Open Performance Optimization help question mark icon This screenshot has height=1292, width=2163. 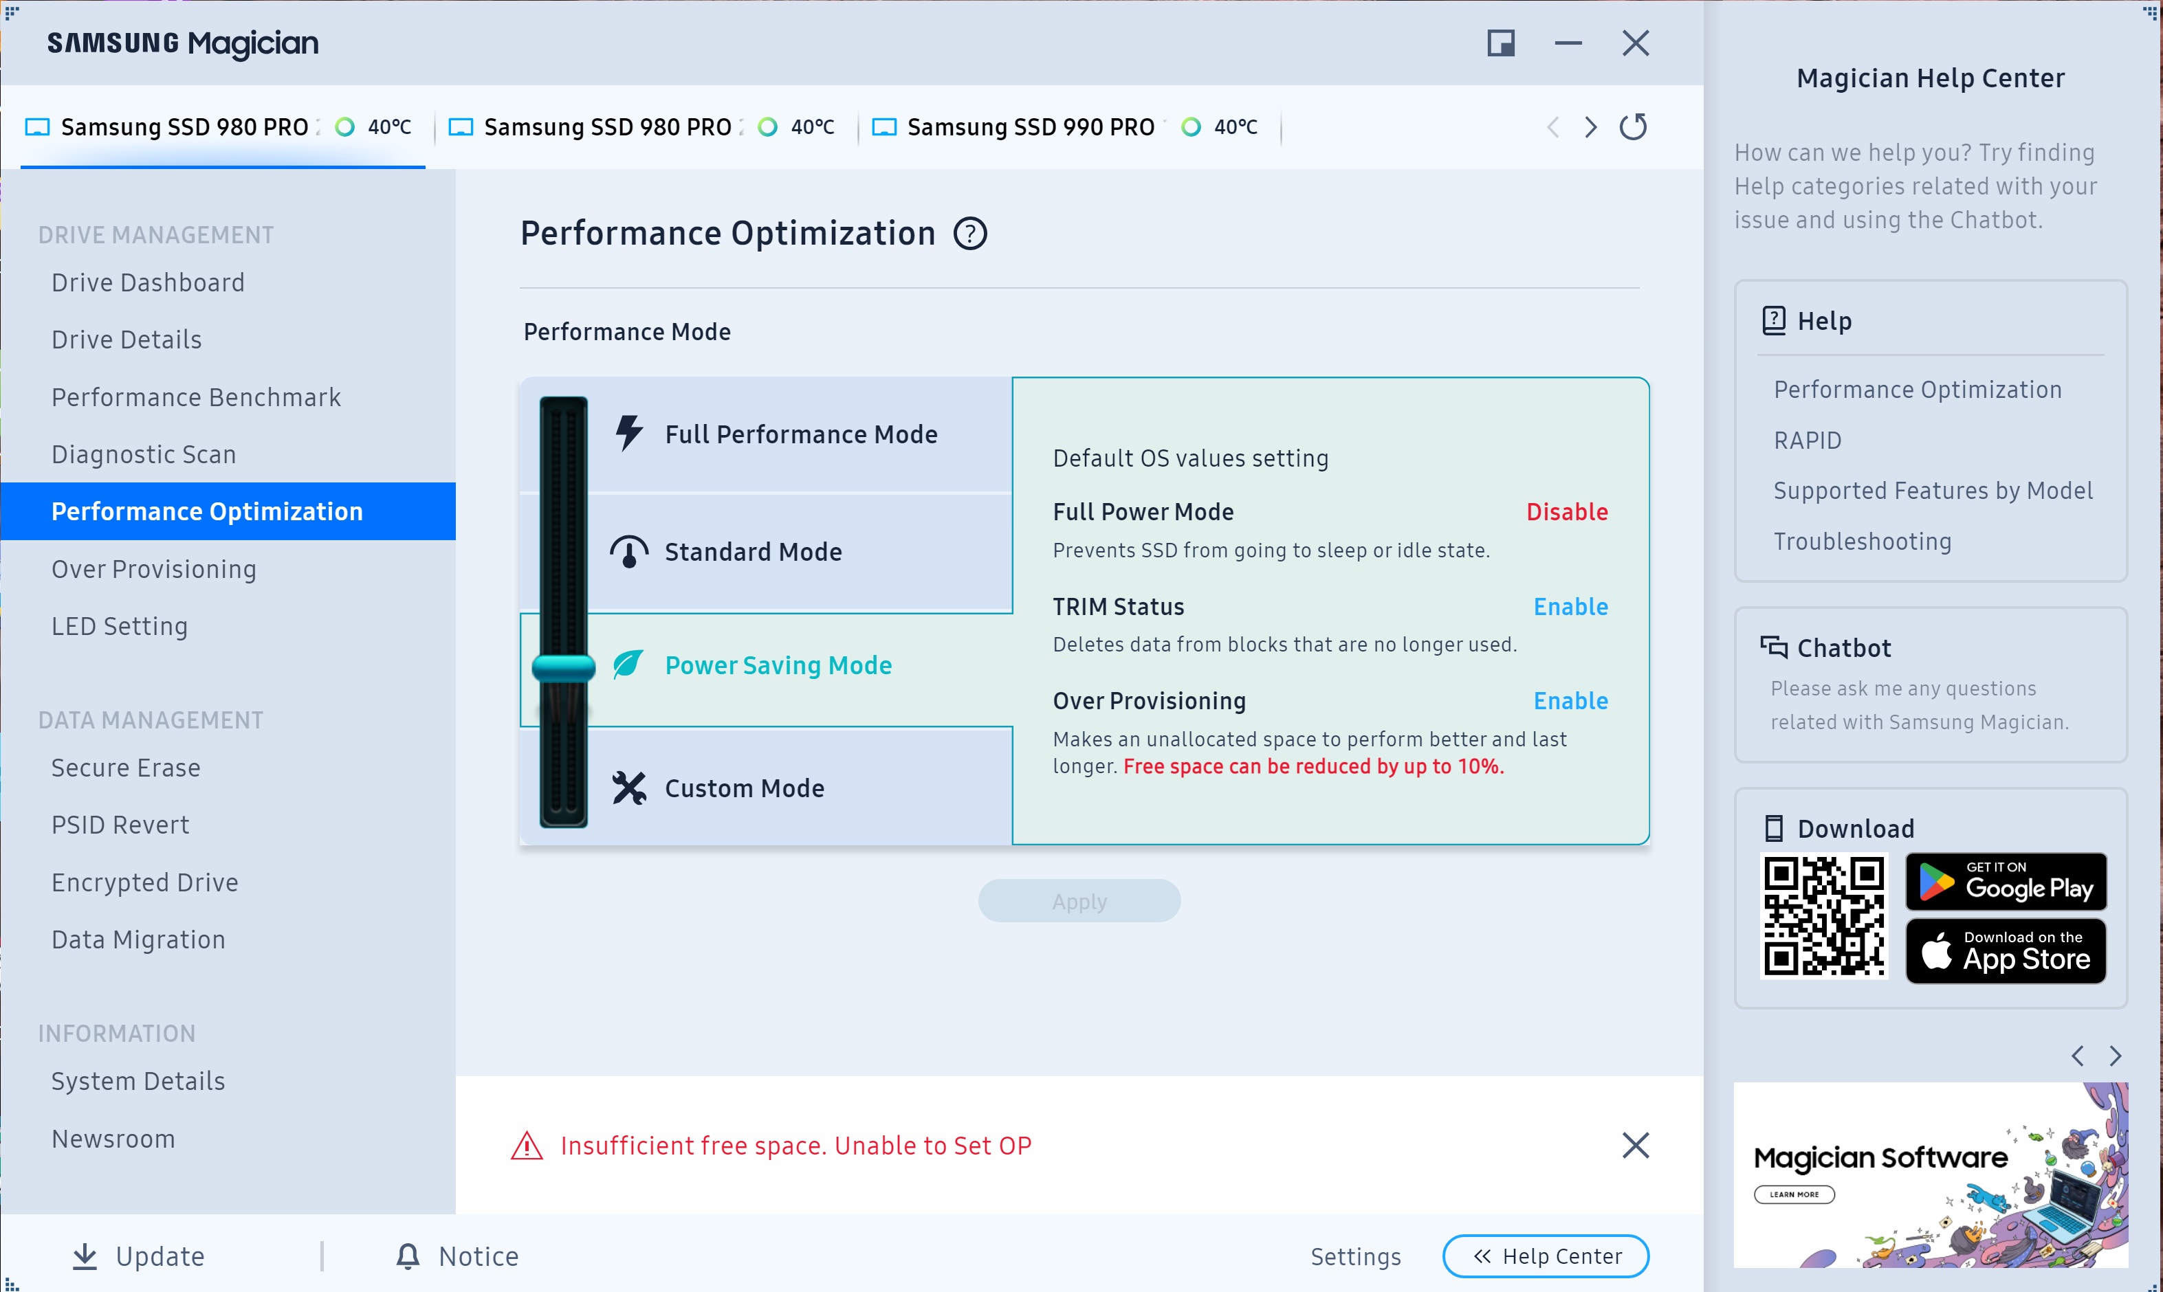tap(970, 234)
